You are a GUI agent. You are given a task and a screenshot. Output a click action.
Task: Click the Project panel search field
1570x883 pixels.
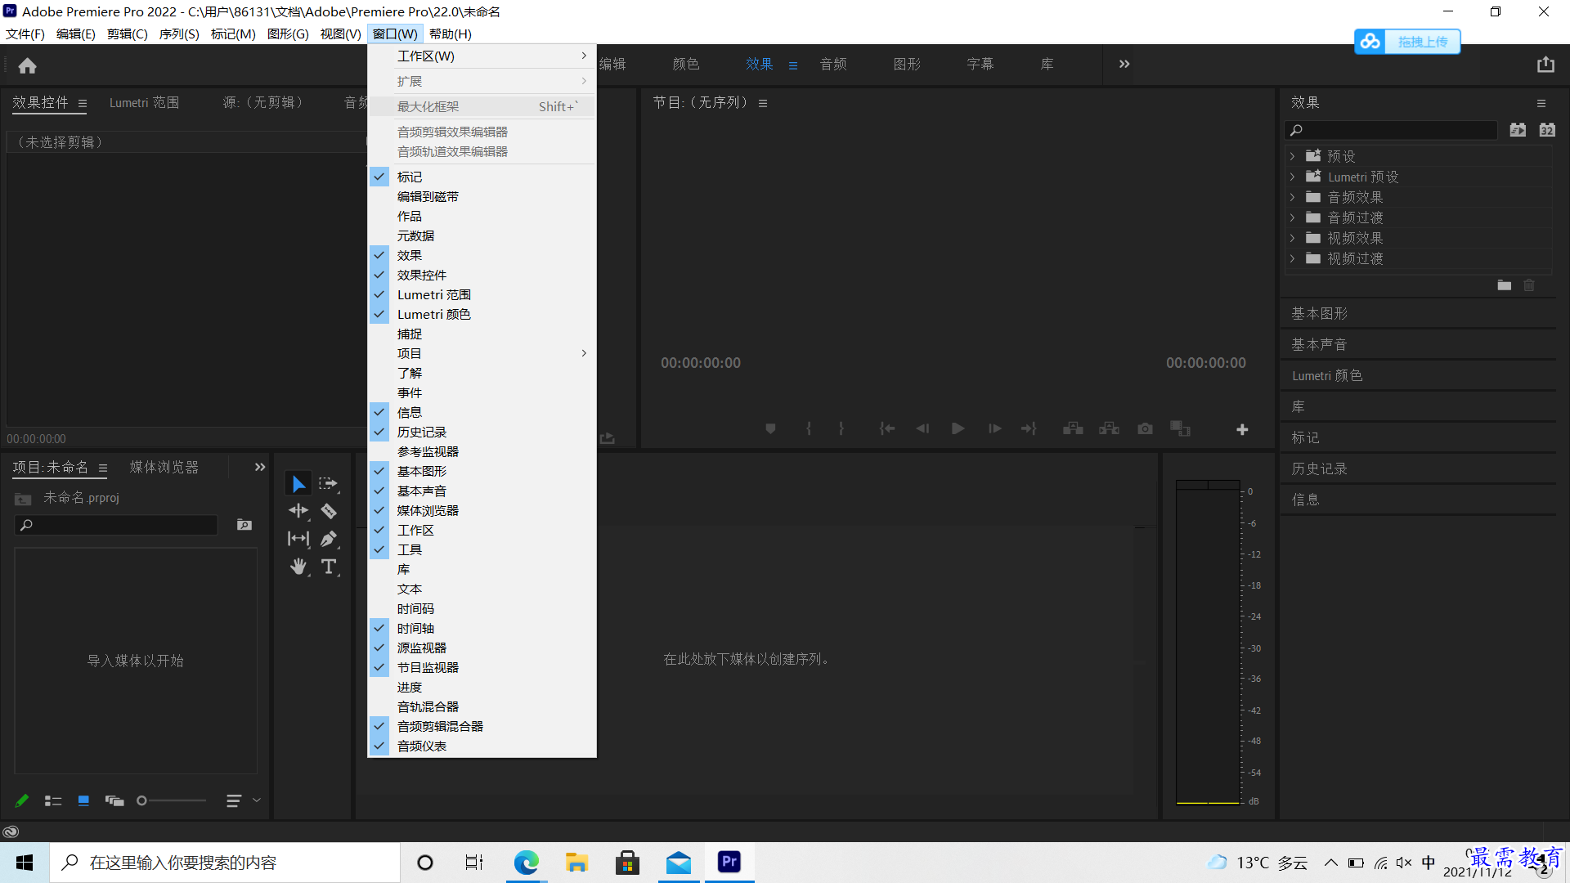117,525
